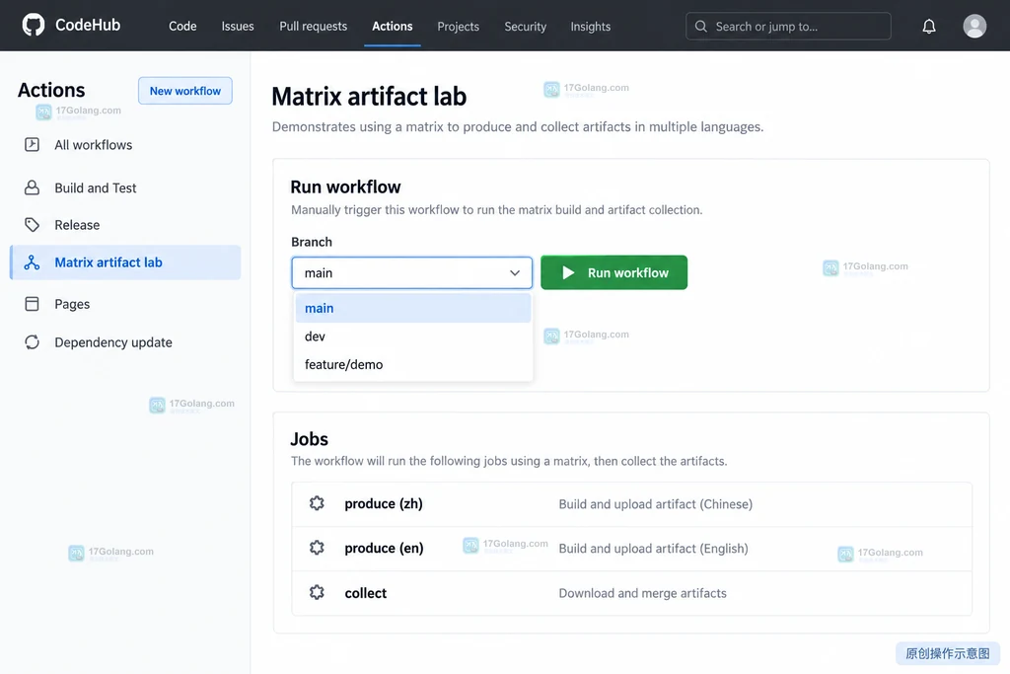Image resolution: width=1010 pixels, height=674 pixels.
Task: Open the Actions tab
Action: click(x=393, y=27)
